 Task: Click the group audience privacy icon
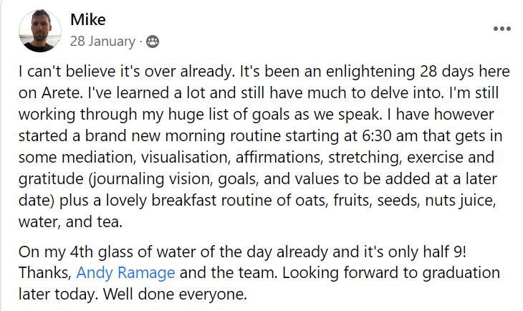pos(153,42)
